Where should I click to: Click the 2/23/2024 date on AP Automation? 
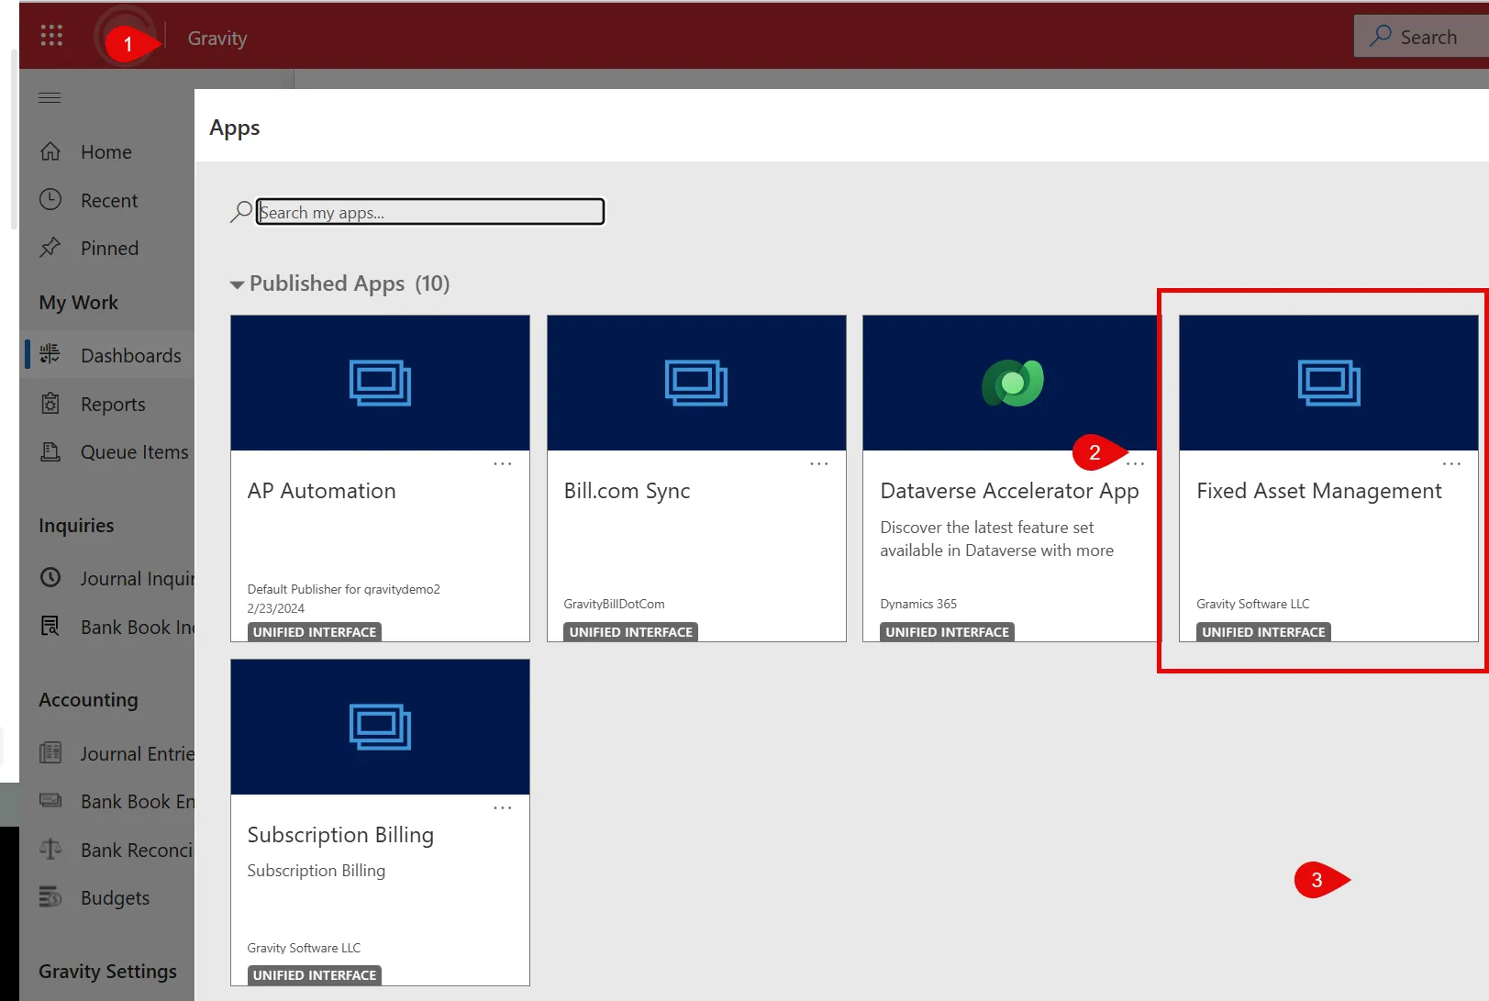[276, 608]
